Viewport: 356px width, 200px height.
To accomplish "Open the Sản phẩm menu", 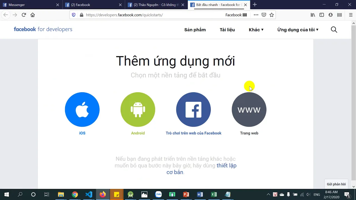I will click(x=195, y=30).
